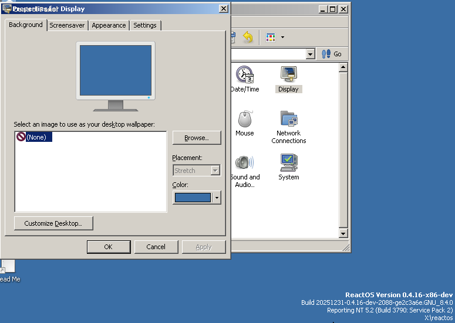Switch to the Appearance tab
This screenshot has height=323, width=455.
[x=109, y=25]
